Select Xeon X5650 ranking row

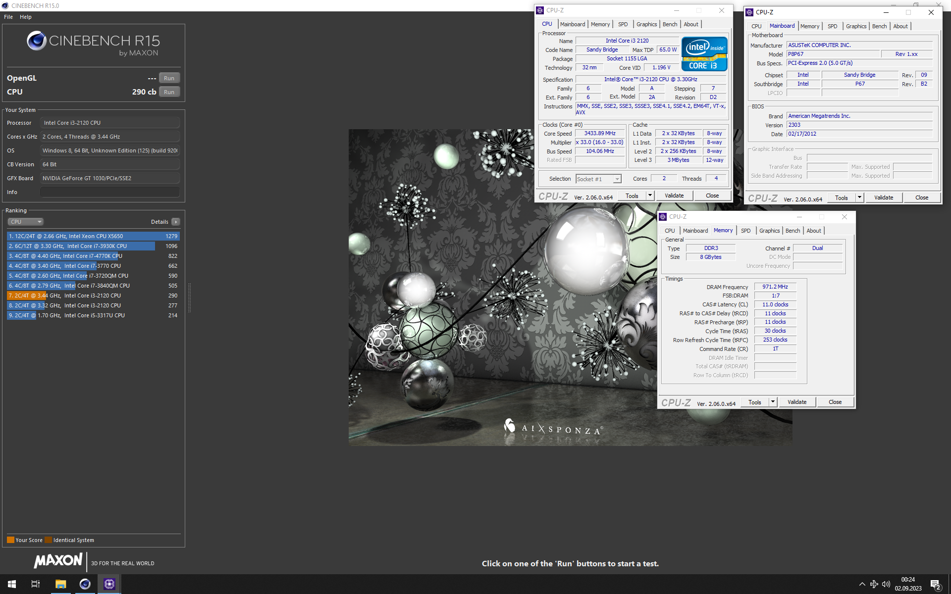pyautogui.click(x=93, y=236)
